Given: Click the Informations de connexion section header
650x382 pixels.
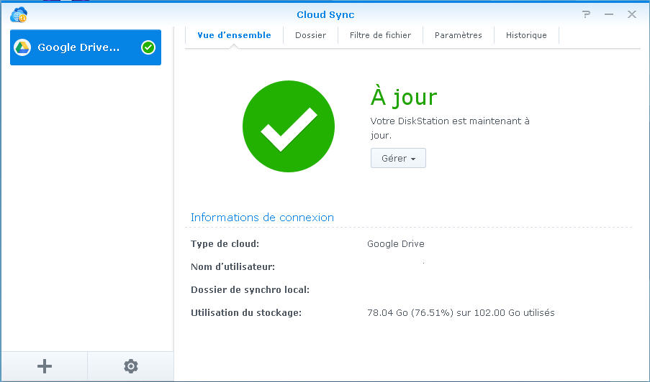Looking at the screenshot, I should (x=262, y=218).
